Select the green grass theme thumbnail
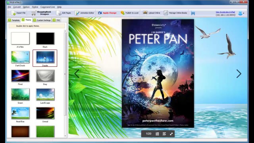Screen dimensions: 254x143 (45, 131)
